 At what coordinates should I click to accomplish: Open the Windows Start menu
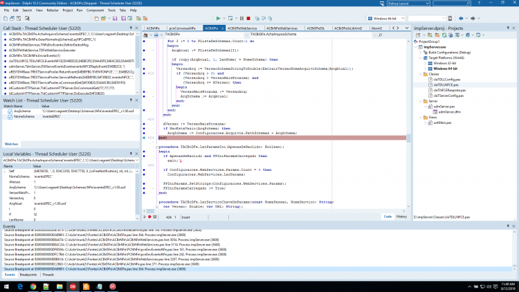click(6, 286)
